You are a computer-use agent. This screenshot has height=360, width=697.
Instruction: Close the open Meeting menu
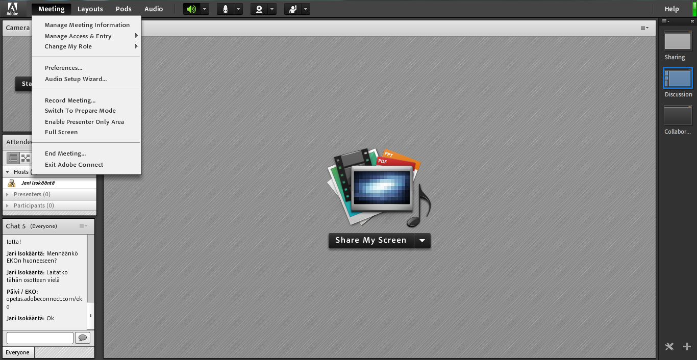51,9
